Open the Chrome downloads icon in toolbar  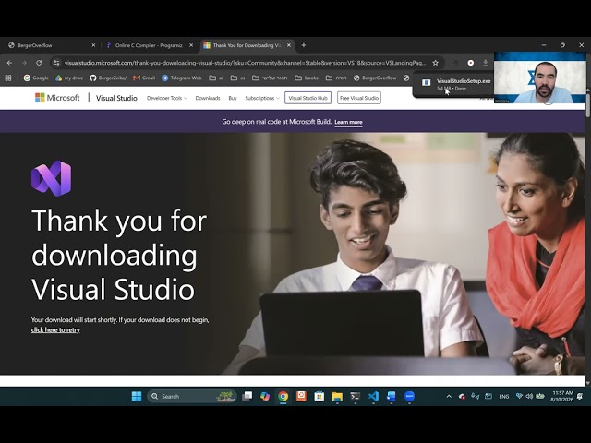pyautogui.click(x=486, y=63)
